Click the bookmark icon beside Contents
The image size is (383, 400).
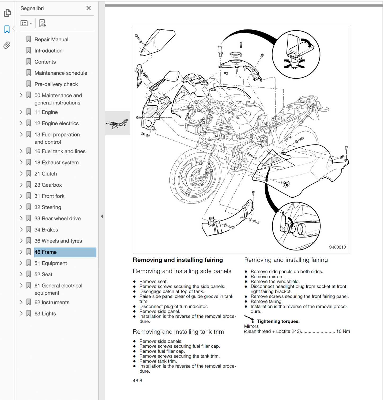click(x=29, y=62)
